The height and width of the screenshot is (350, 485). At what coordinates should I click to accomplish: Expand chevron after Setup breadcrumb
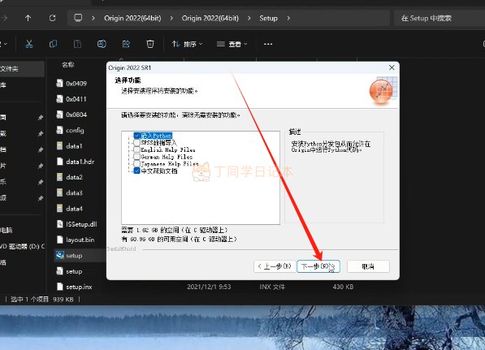click(x=288, y=18)
